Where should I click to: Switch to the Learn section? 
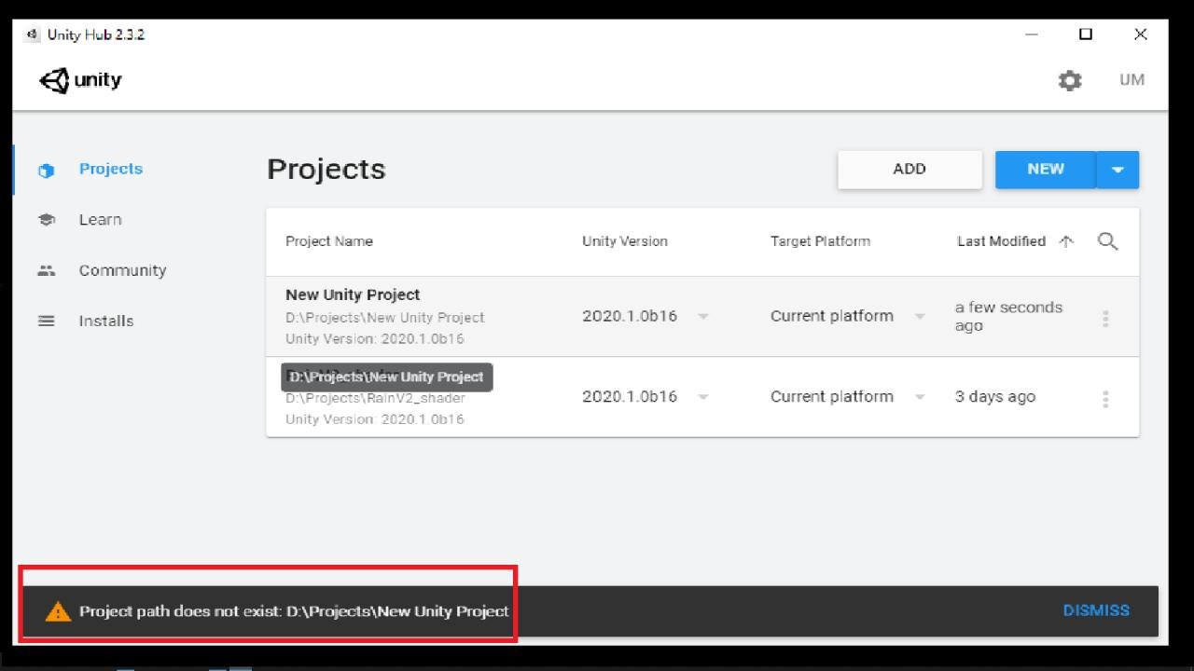point(100,220)
